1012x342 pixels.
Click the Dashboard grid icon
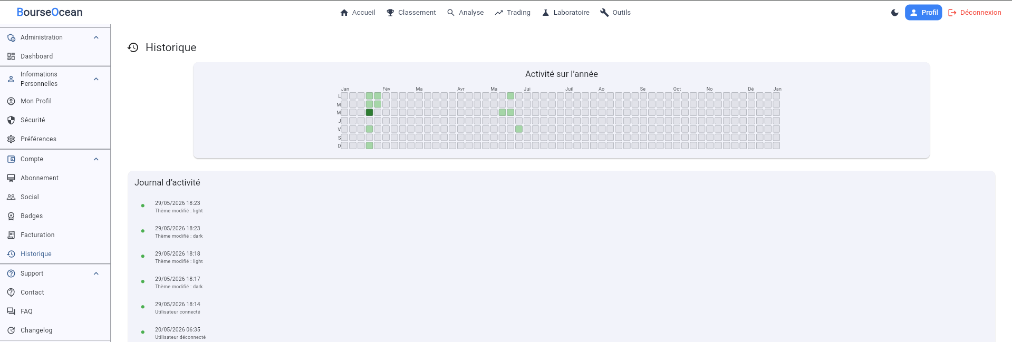pos(11,56)
